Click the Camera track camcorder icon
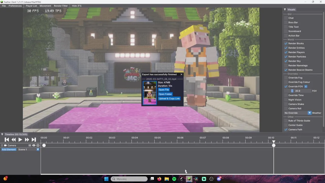 click(5, 145)
